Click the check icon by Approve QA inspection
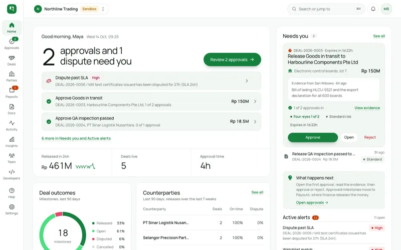This screenshot has height=250, width=401. click(49, 121)
